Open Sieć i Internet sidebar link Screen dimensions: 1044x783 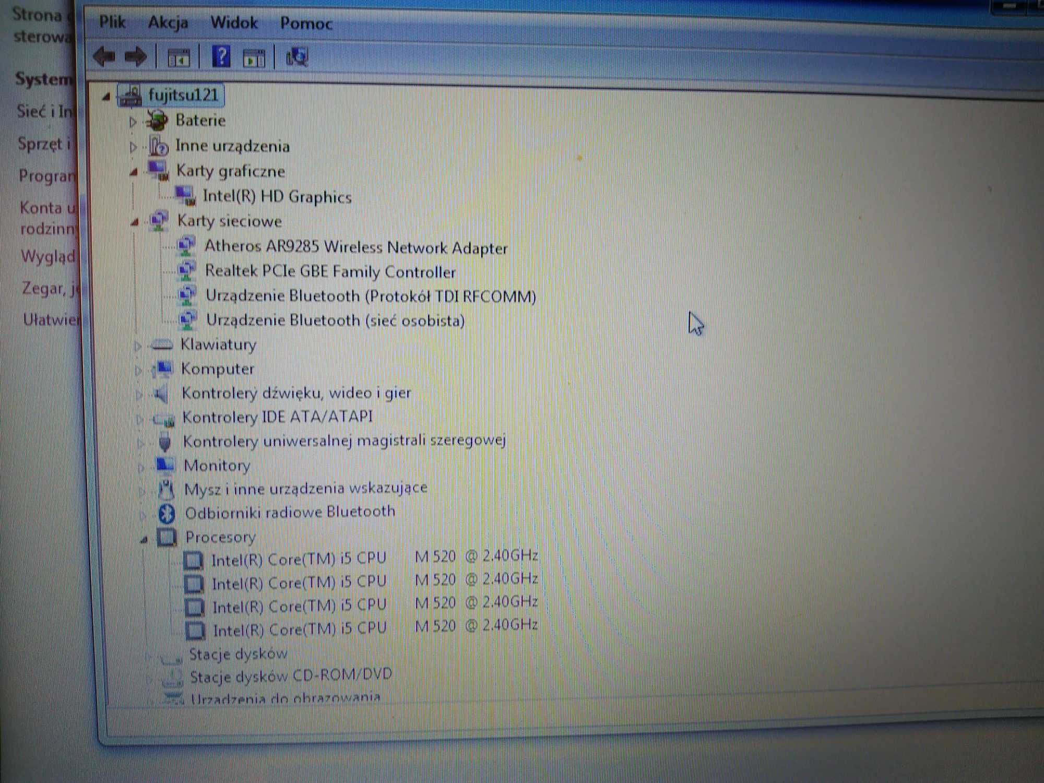point(45,111)
